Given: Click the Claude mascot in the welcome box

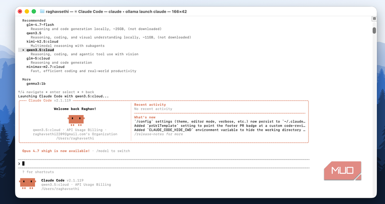Looking at the screenshot, I should click(76, 120).
